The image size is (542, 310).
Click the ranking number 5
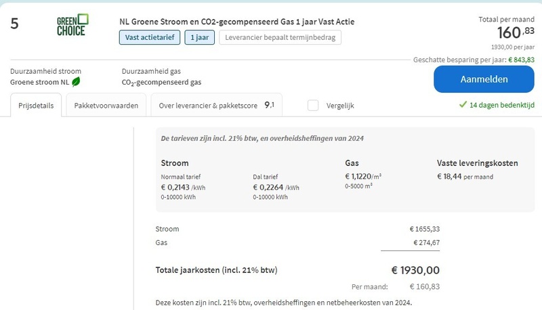pyautogui.click(x=14, y=24)
